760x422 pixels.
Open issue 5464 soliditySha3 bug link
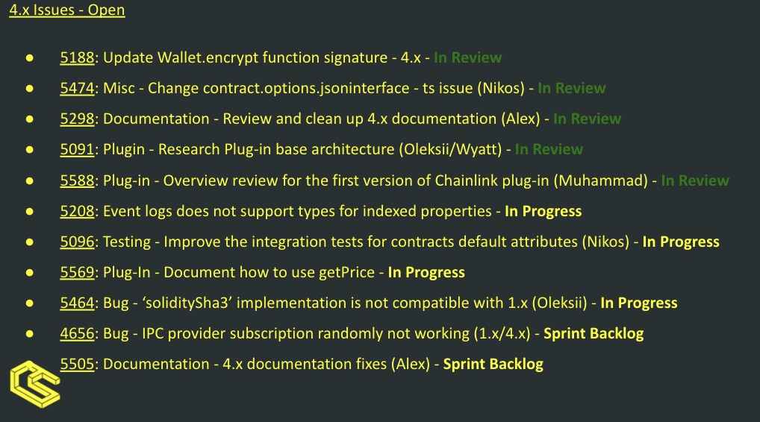click(77, 303)
